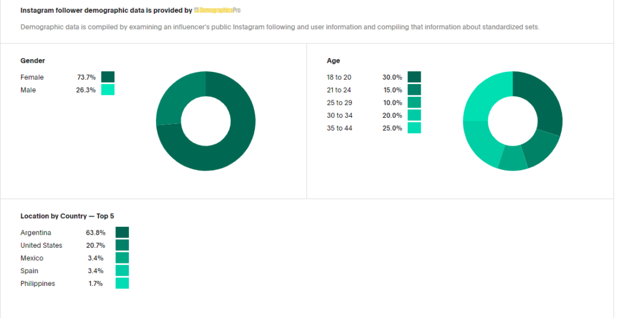
Task: Click the center of the Gender donut chart
Action: [206, 121]
